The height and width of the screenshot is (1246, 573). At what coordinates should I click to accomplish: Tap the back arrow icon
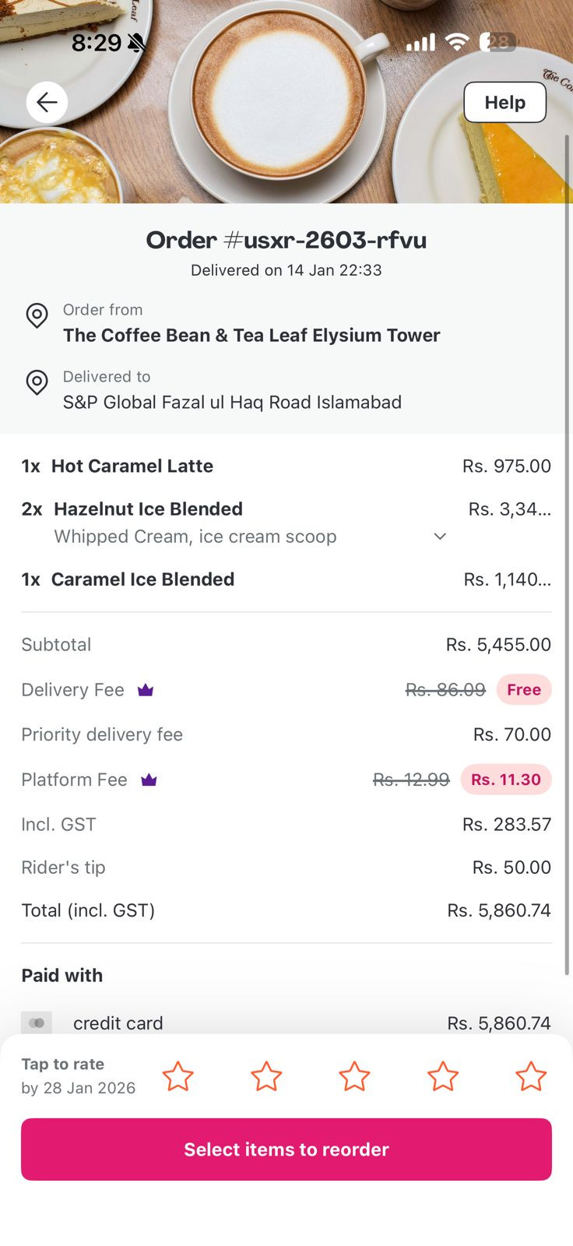pyautogui.click(x=47, y=102)
